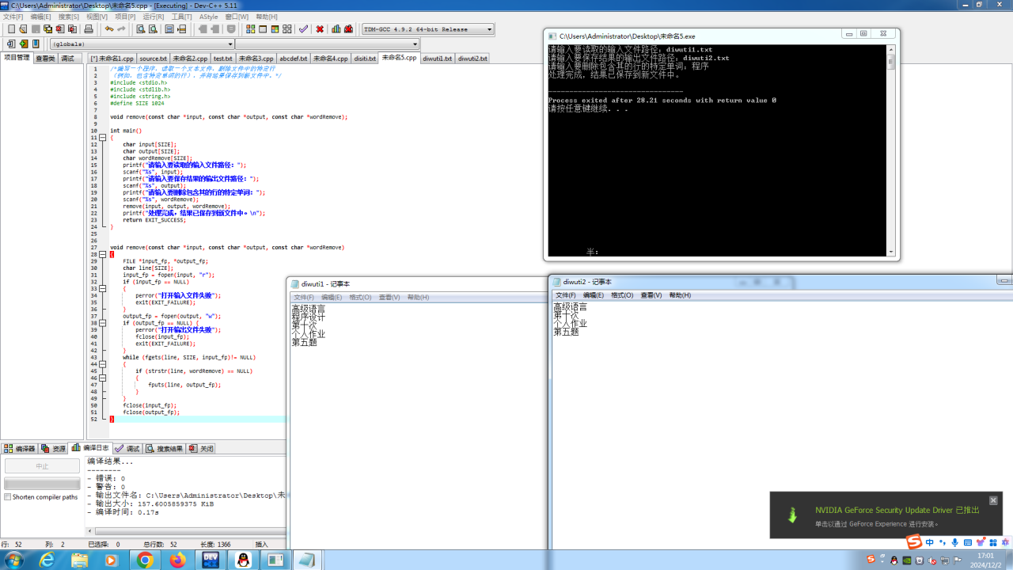
Task: Click the Print icon in Dev-C++ toolbar
Action: tap(89, 29)
